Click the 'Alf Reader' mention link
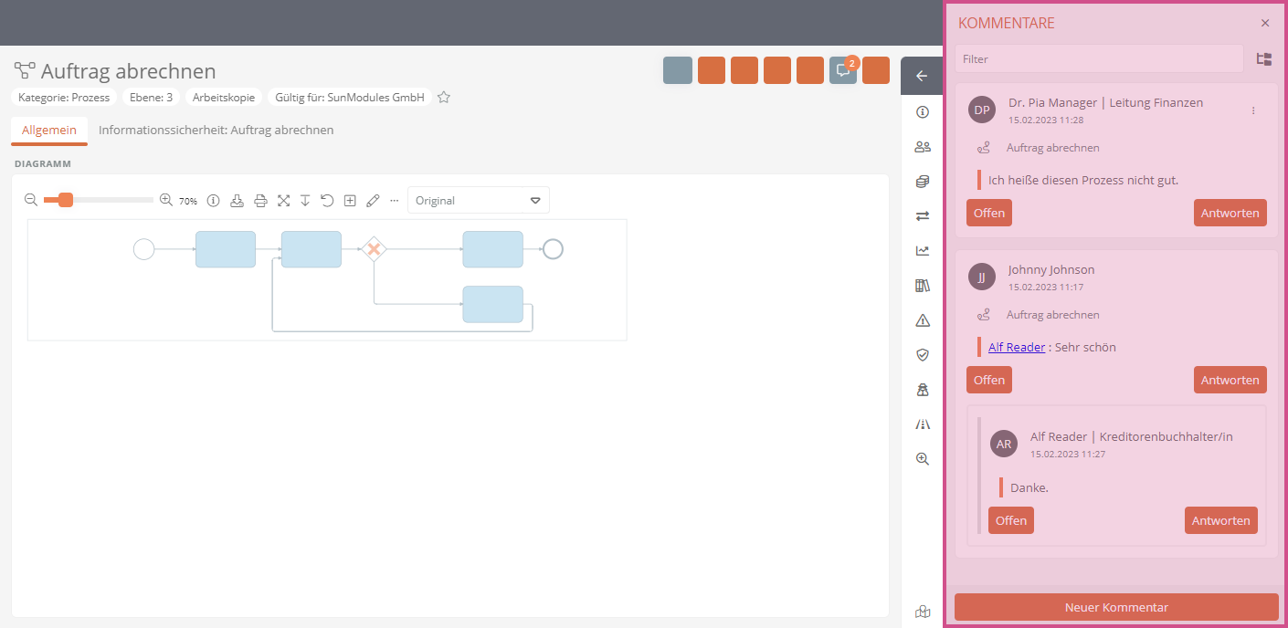 [x=1017, y=347]
